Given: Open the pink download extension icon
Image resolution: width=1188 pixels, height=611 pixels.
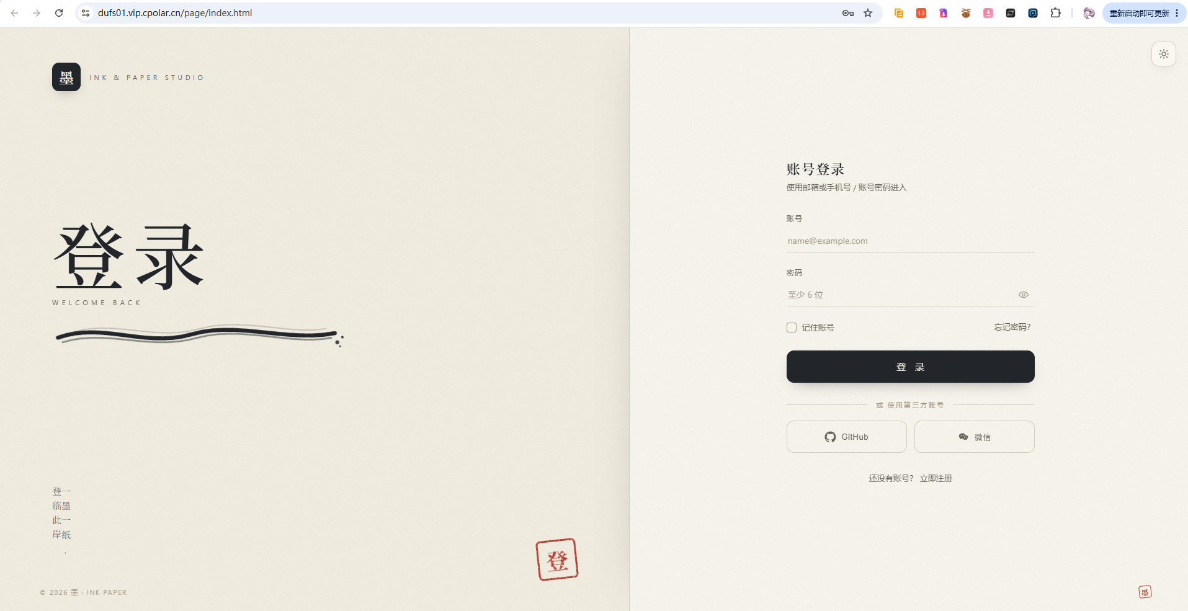Looking at the screenshot, I should click(988, 13).
